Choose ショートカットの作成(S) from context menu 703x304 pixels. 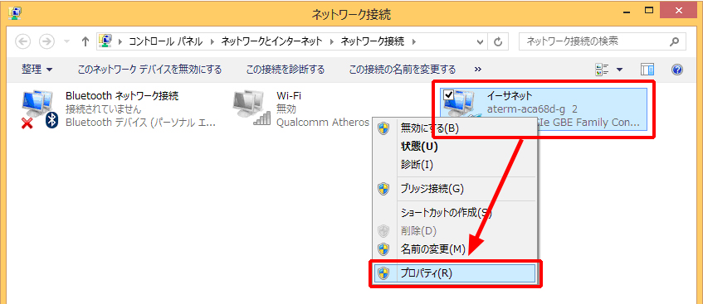(454, 213)
